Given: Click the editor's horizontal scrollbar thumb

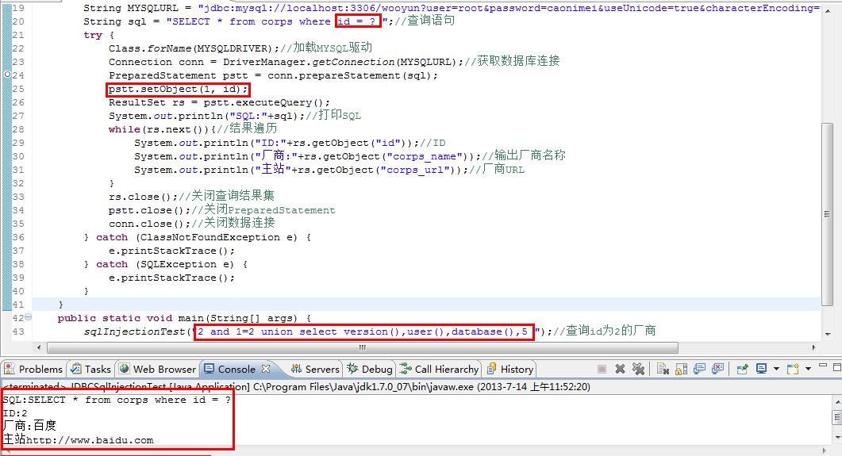Looking at the screenshot, I should coord(363,347).
